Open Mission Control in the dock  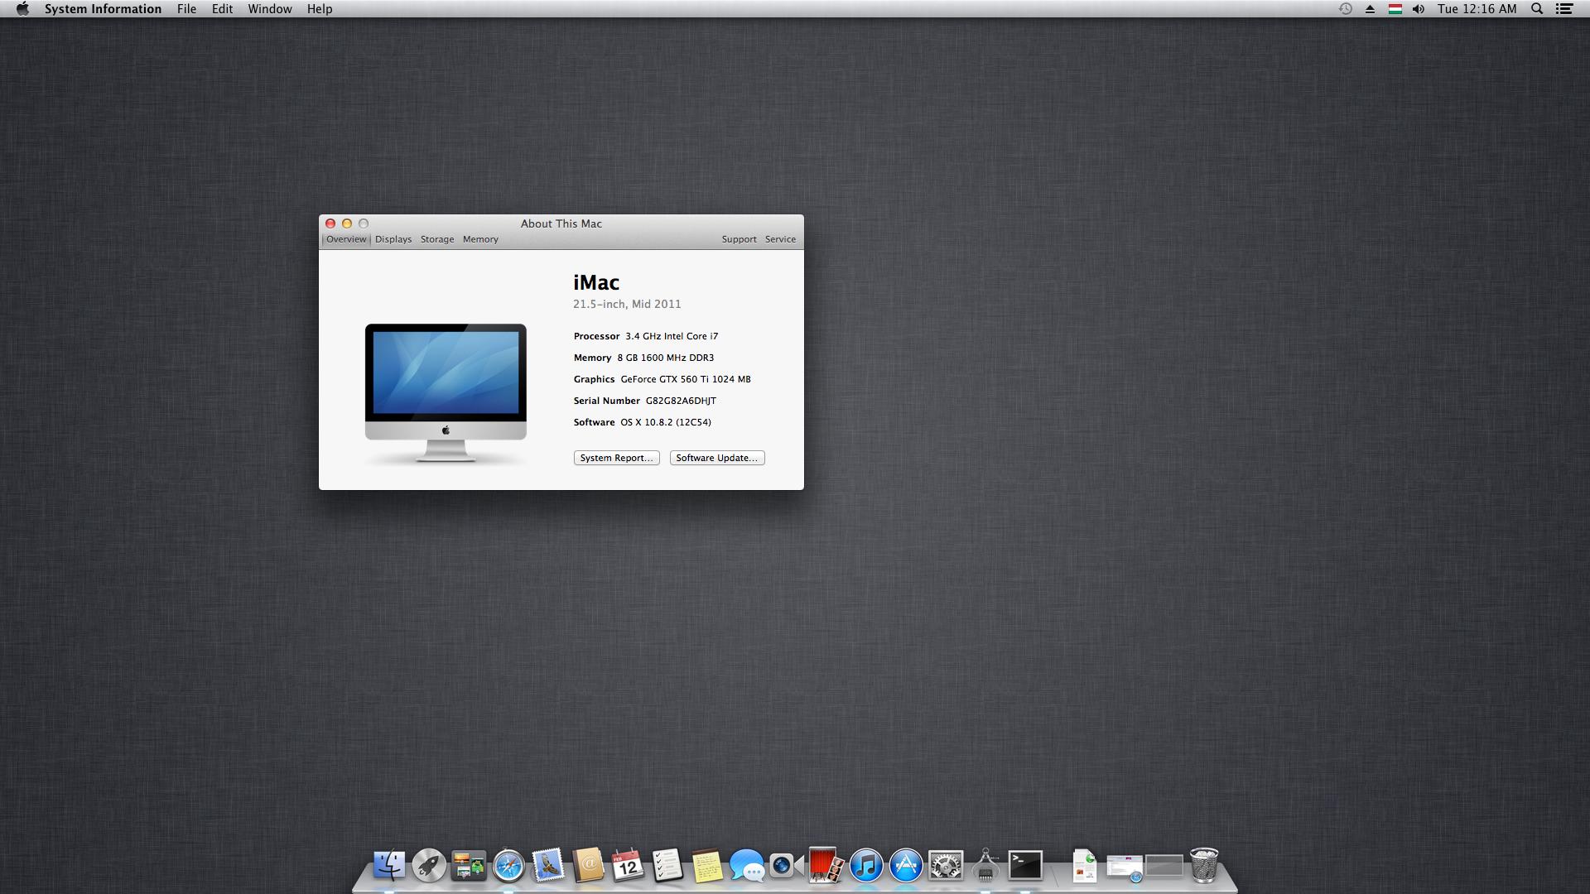[469, 866]
